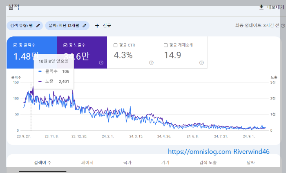The height and width of the screenshot is (173, 286).
Task: Click the 24. 4. 26. axis date label
Action: [x=164, y=136]
